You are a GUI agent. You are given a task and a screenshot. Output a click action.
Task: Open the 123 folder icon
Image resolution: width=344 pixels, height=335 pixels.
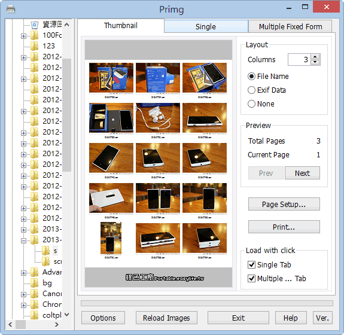[35, 46]
